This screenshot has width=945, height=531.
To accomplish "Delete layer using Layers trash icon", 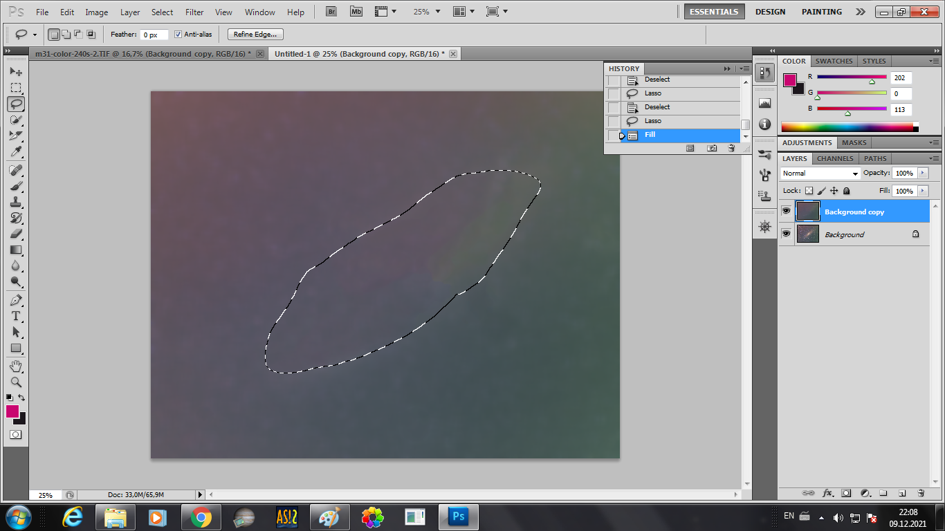I will tap(921, 493).
